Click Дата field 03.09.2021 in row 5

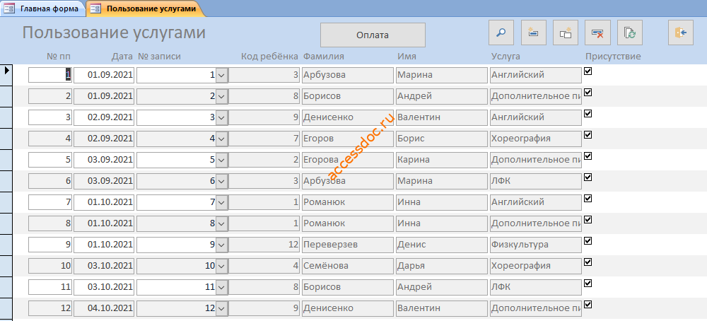(x=104, y=160)
